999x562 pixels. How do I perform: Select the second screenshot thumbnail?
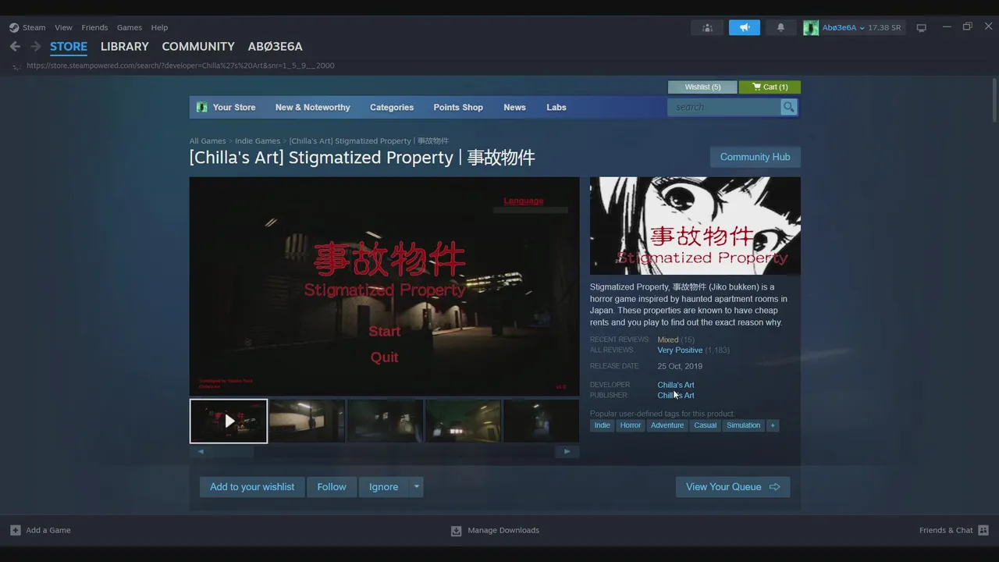click(307, 421)
